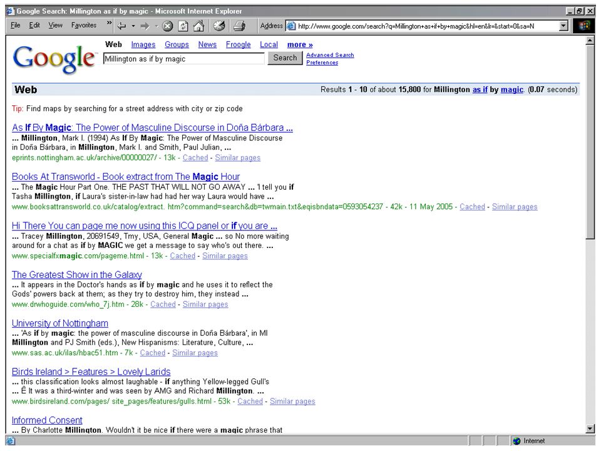
Task: Click the 'Web' results section heading
Action: 26,90
